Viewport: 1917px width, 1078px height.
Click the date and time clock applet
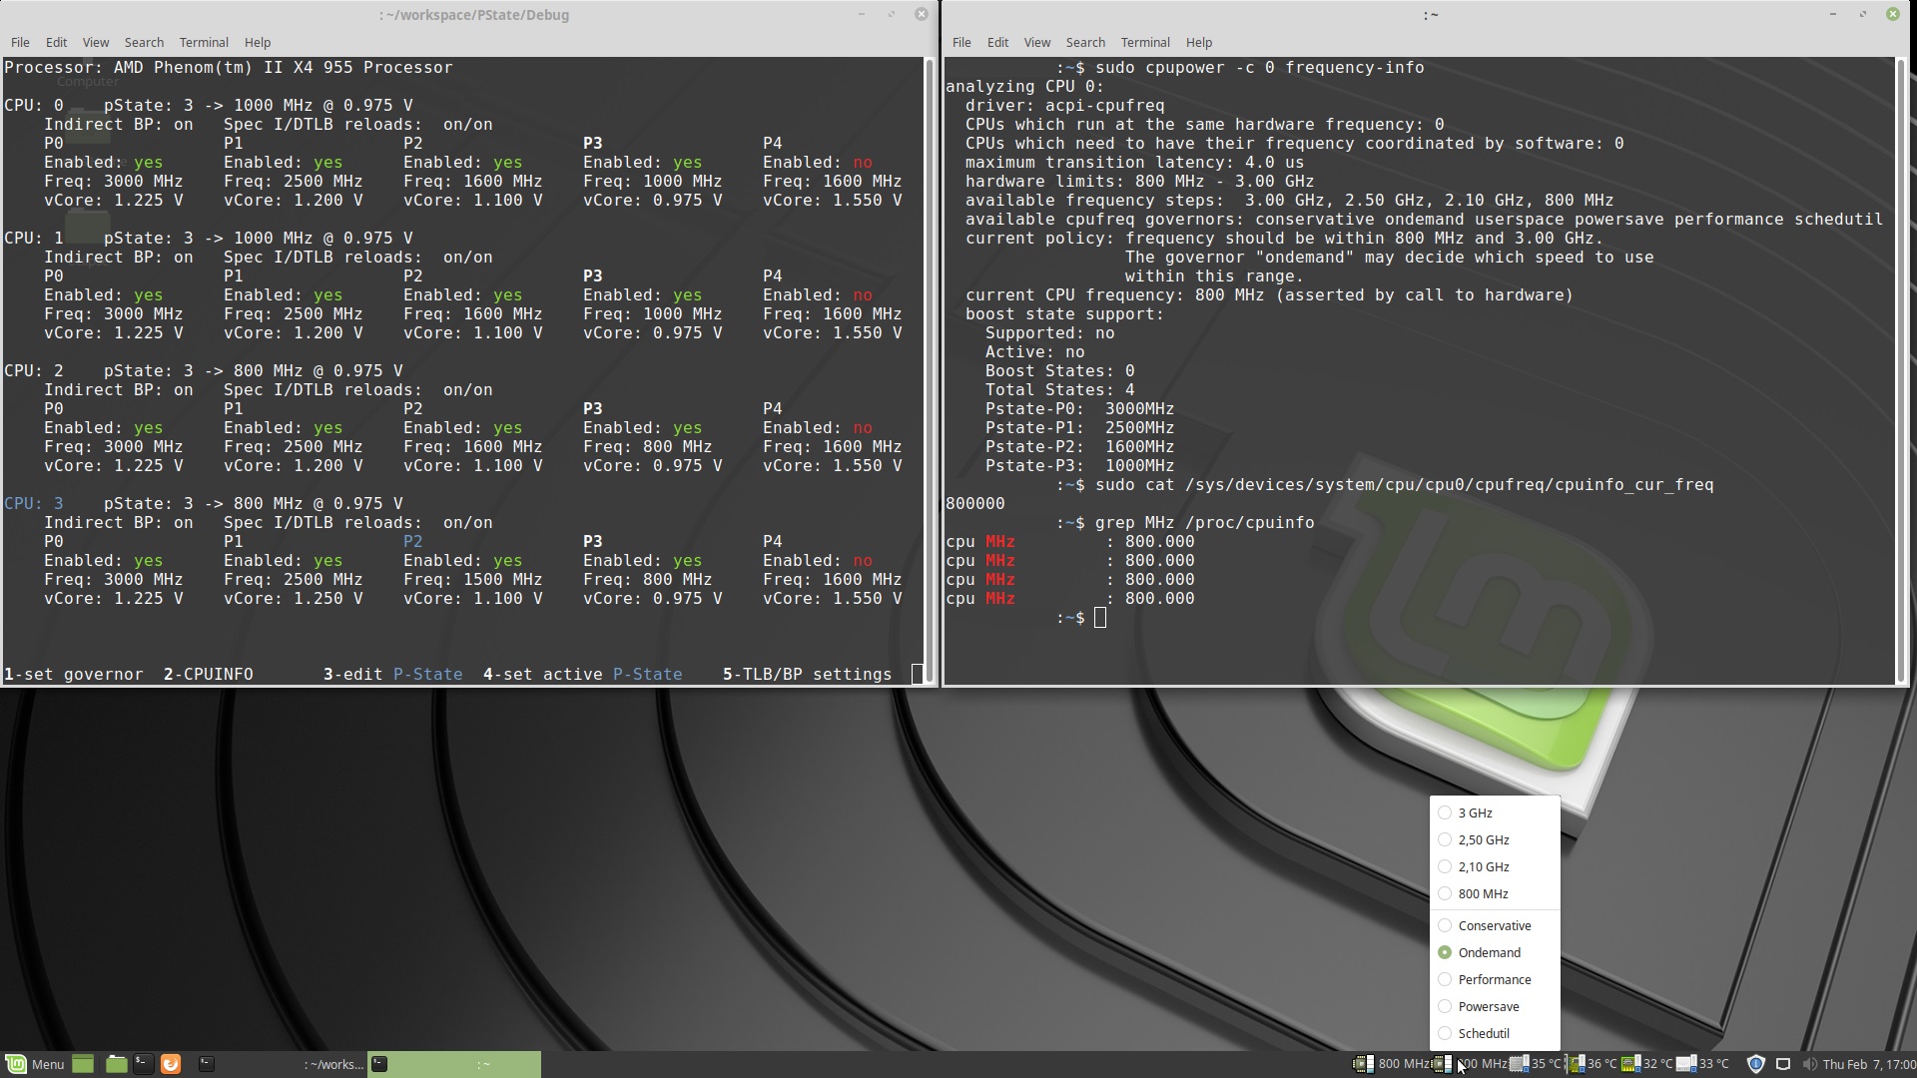pyautogui.click(x=1868, y=1064)
